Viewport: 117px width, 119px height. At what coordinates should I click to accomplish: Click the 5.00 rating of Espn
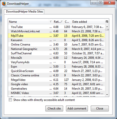[56, 66]
